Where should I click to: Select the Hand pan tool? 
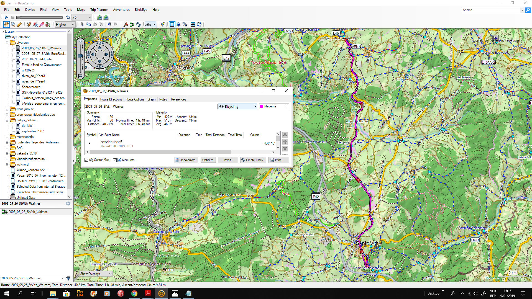coord(6,25)
